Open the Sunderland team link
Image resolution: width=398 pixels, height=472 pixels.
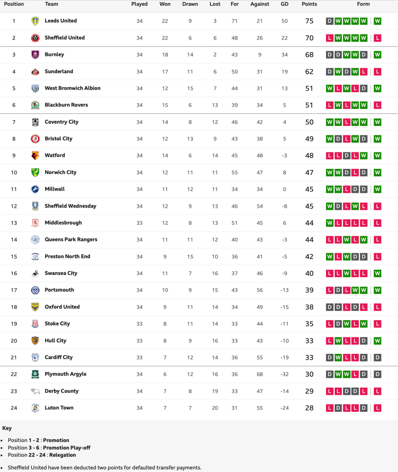[x=59, y=71]
